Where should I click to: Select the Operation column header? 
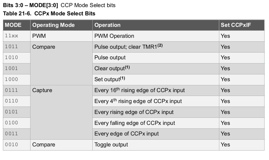(x=107, y=25)
